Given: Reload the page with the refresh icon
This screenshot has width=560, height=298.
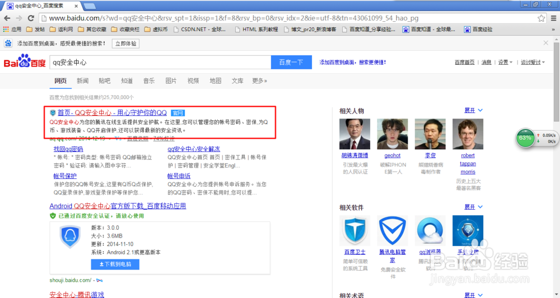Looking at the screenshot, I should click(31, 18).
